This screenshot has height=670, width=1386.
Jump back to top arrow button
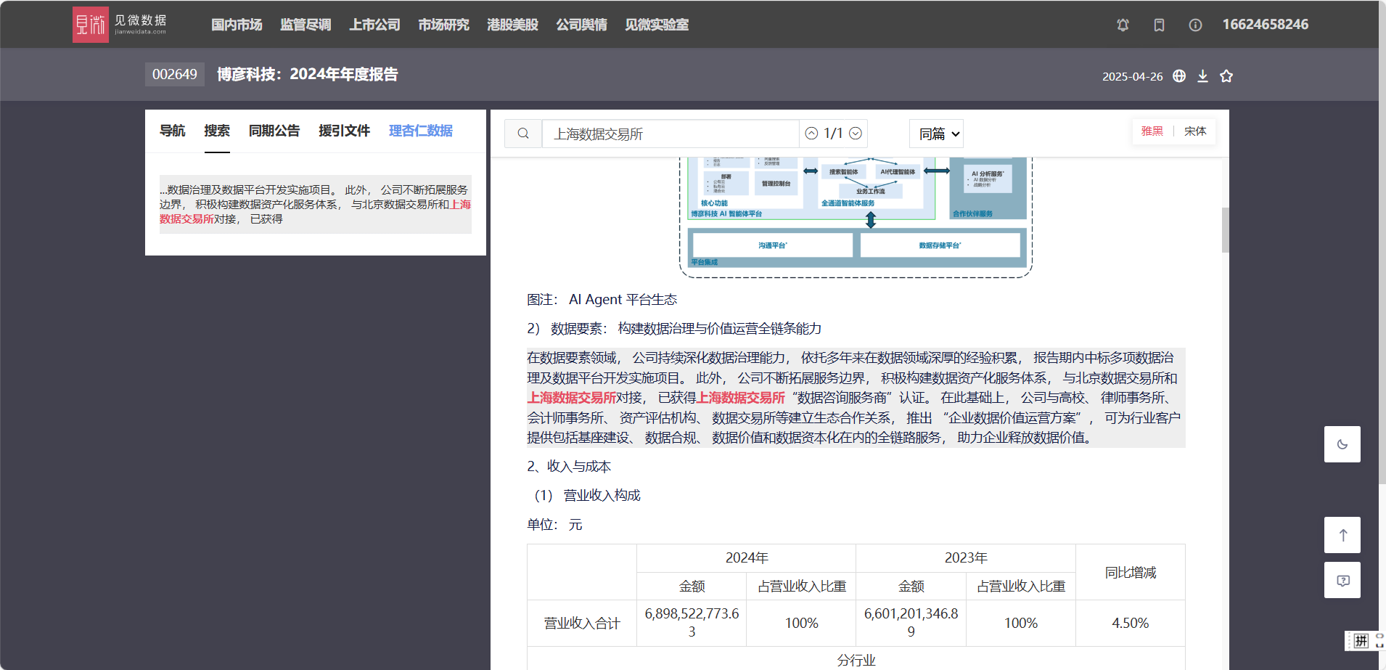pos(1342,535)
